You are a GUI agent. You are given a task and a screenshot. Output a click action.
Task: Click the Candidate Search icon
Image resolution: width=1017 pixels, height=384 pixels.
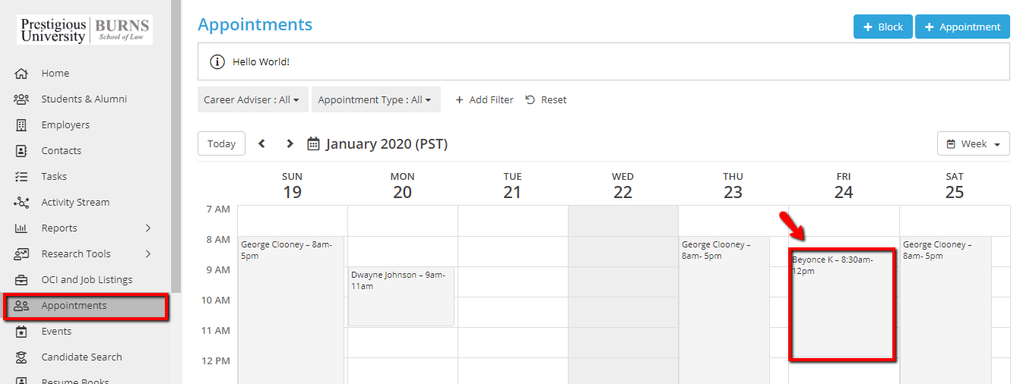pos(21,357)
